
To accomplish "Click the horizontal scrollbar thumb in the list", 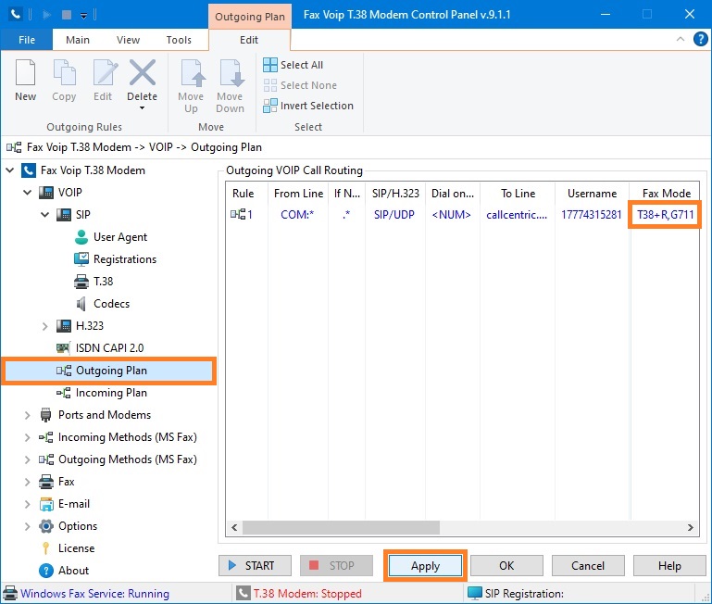I will pyautogui.click(x=341, y=528).
